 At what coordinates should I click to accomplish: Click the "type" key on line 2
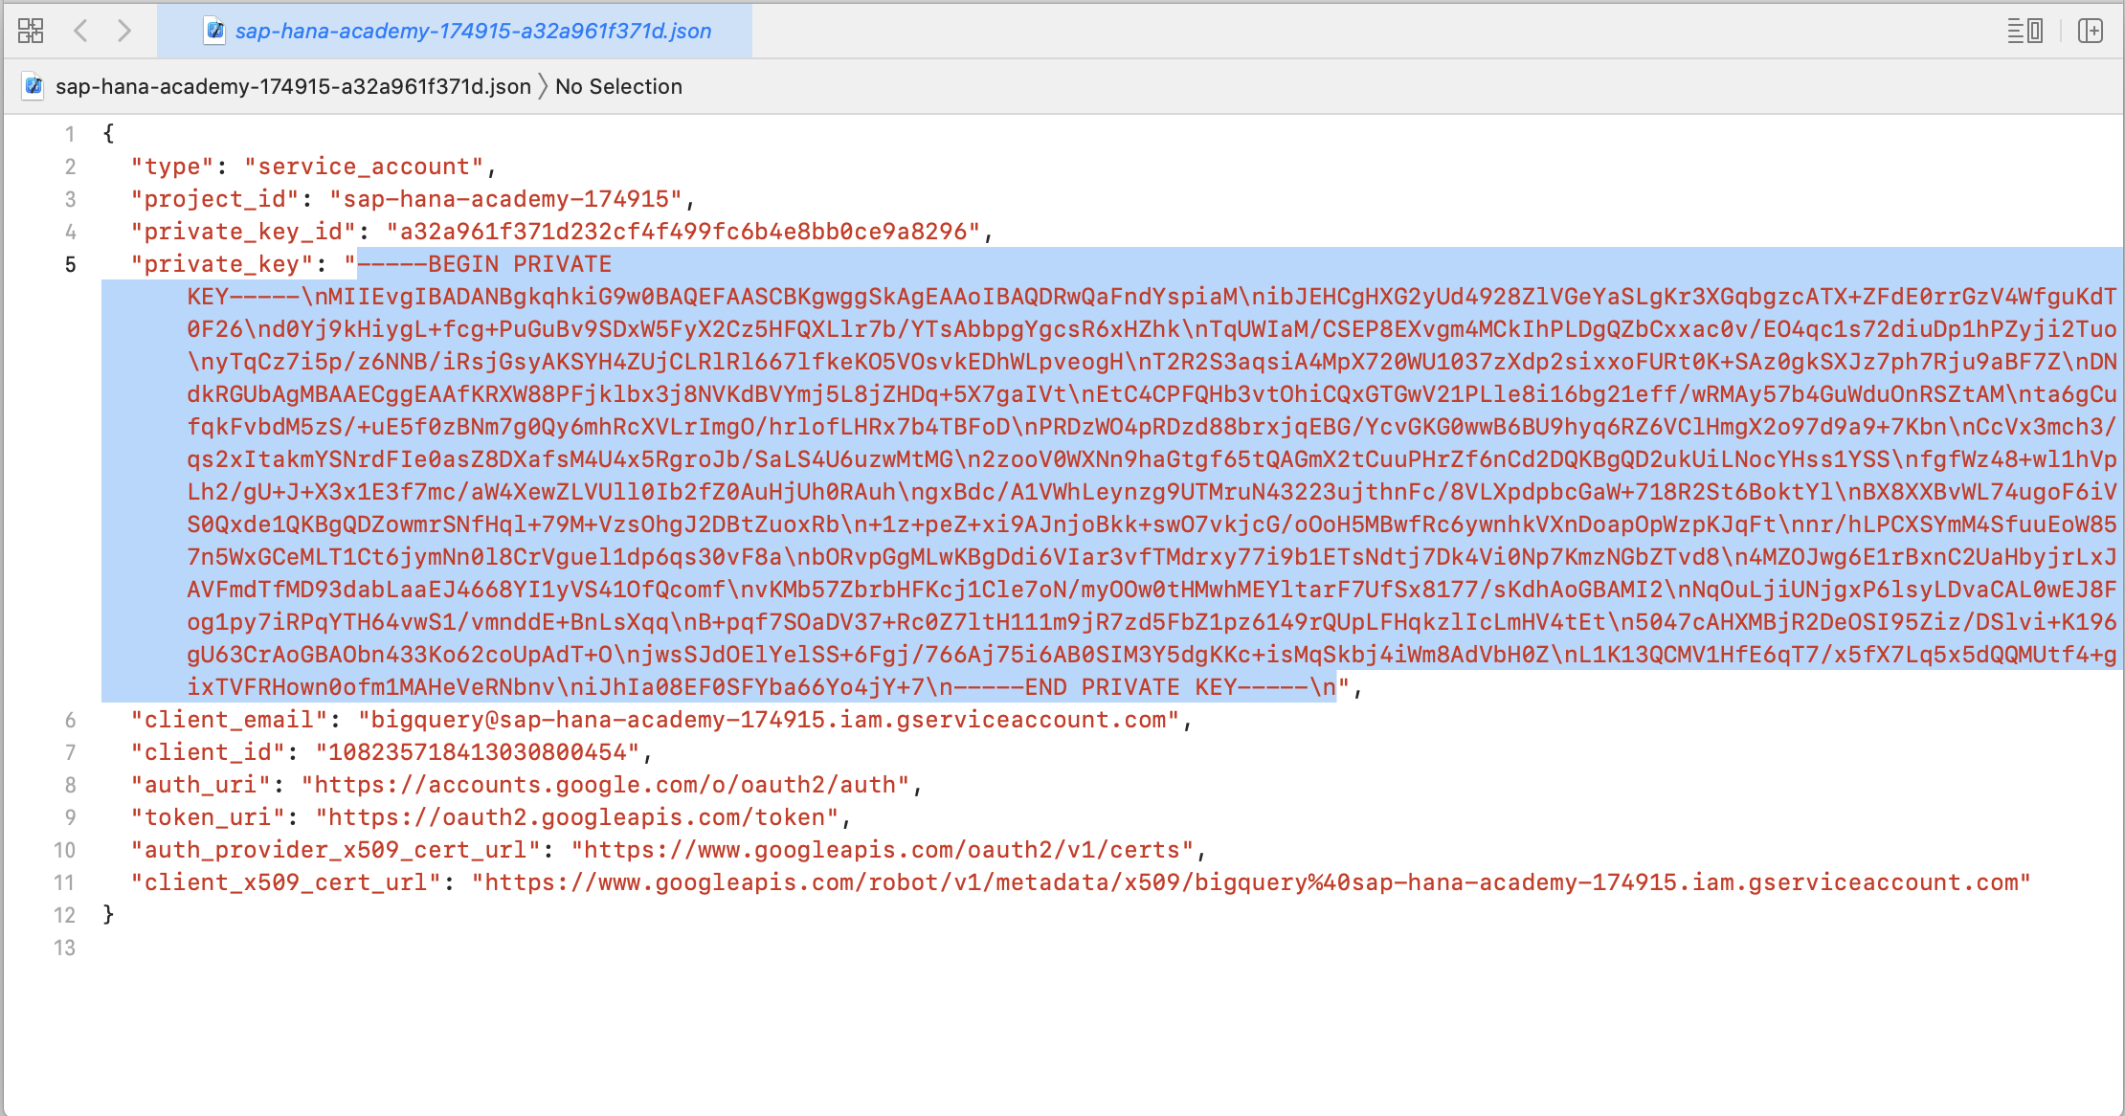point(172,167)
